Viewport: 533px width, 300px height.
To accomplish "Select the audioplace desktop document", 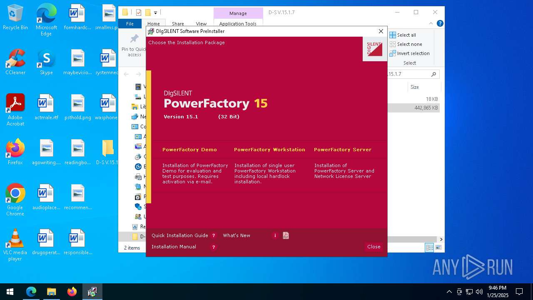I will click(x=46, y=197).
